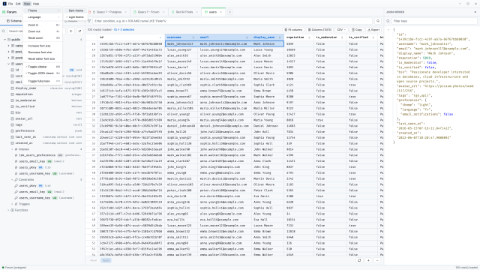Click the filter funnel icon
480x270 pixels.
pos(89,21)
